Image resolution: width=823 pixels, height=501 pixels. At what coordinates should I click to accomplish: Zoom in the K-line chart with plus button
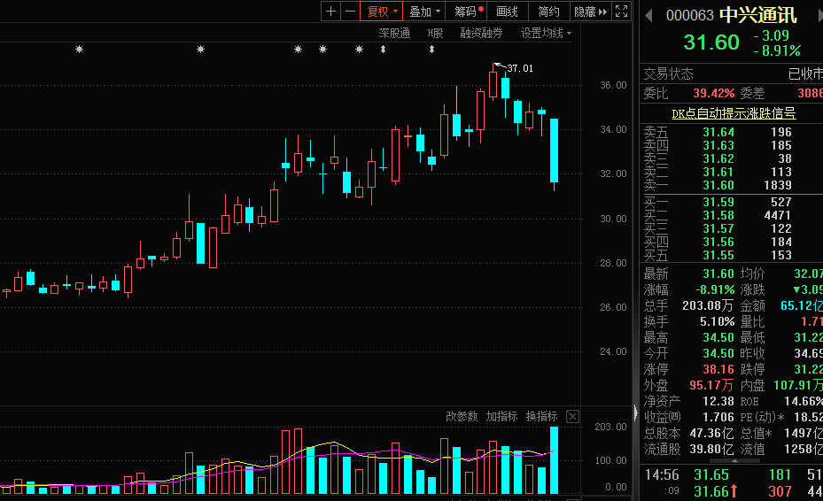tap(330, 12)
